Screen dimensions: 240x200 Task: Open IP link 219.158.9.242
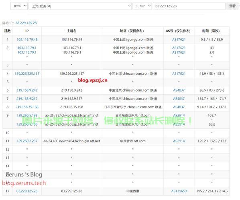(x=27, y=90)
